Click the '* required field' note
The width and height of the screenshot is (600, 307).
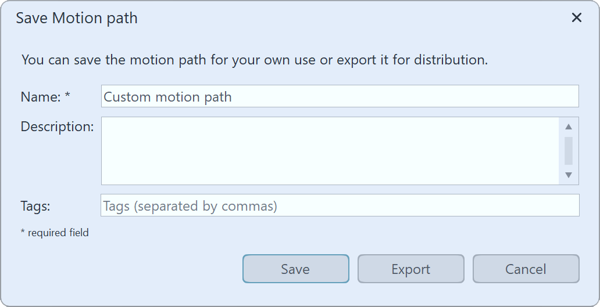[x=55, y=233]
